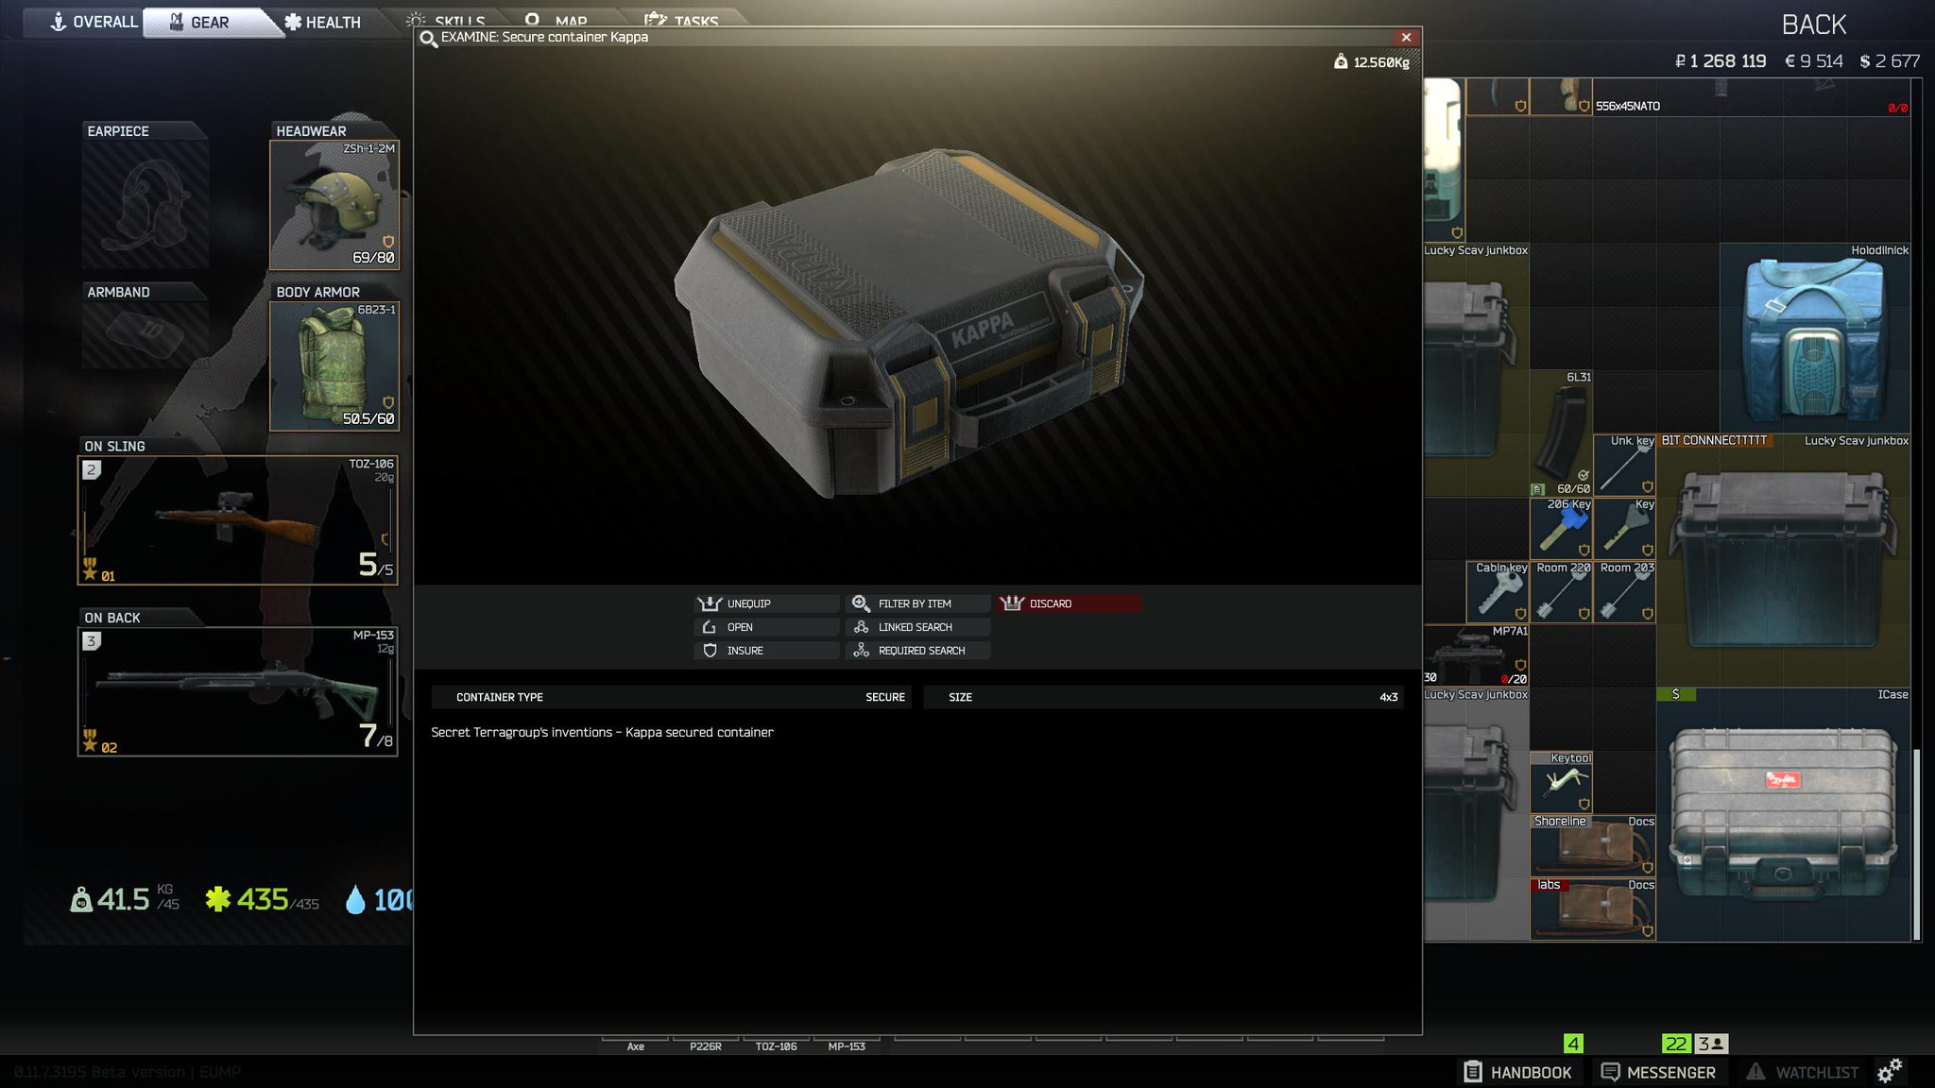Click the empty earpiece slot
The width and height of the screenshot is (1935, 1088).
[146, 205]
